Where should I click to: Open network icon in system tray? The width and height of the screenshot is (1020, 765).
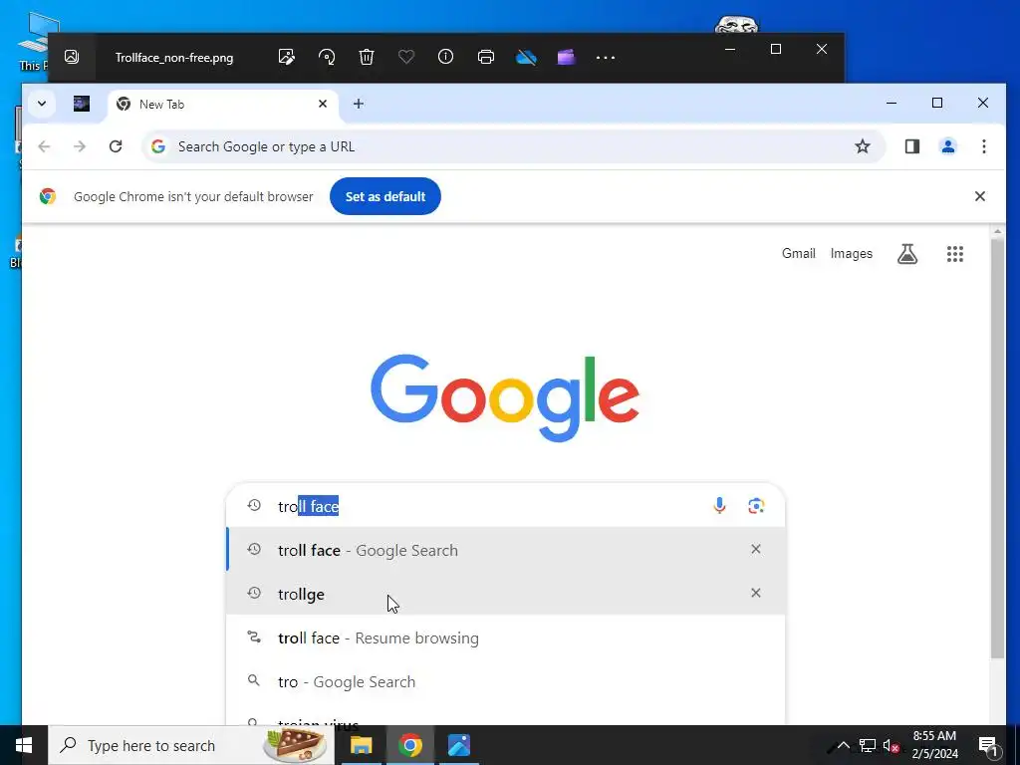pos(868,745)
